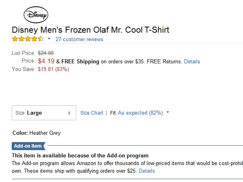Click the Disney Men's Frozen Olaf product title
243x182 pixels.
[x=90, y=30]
